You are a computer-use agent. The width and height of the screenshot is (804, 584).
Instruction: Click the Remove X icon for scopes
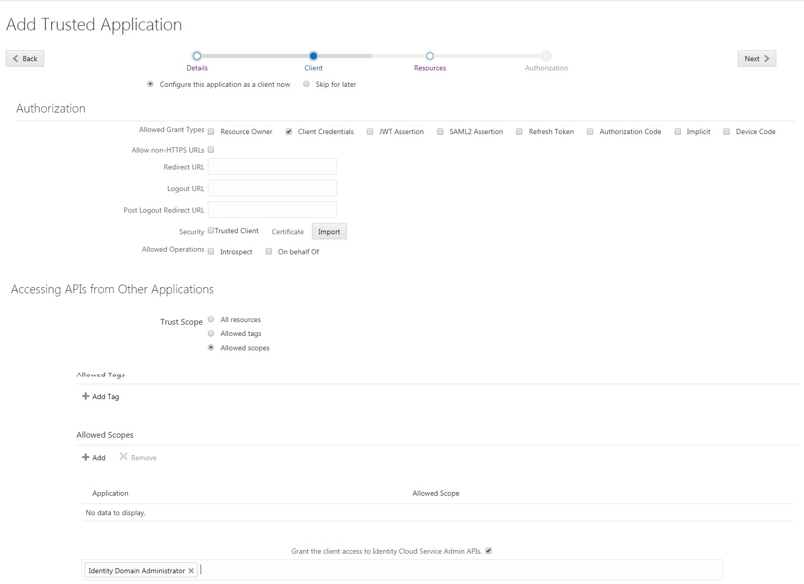(123, 457)
